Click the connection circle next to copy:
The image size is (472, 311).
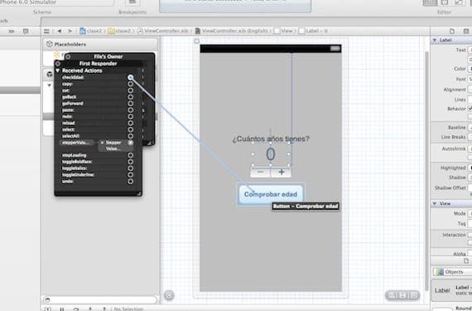point(130,84)
